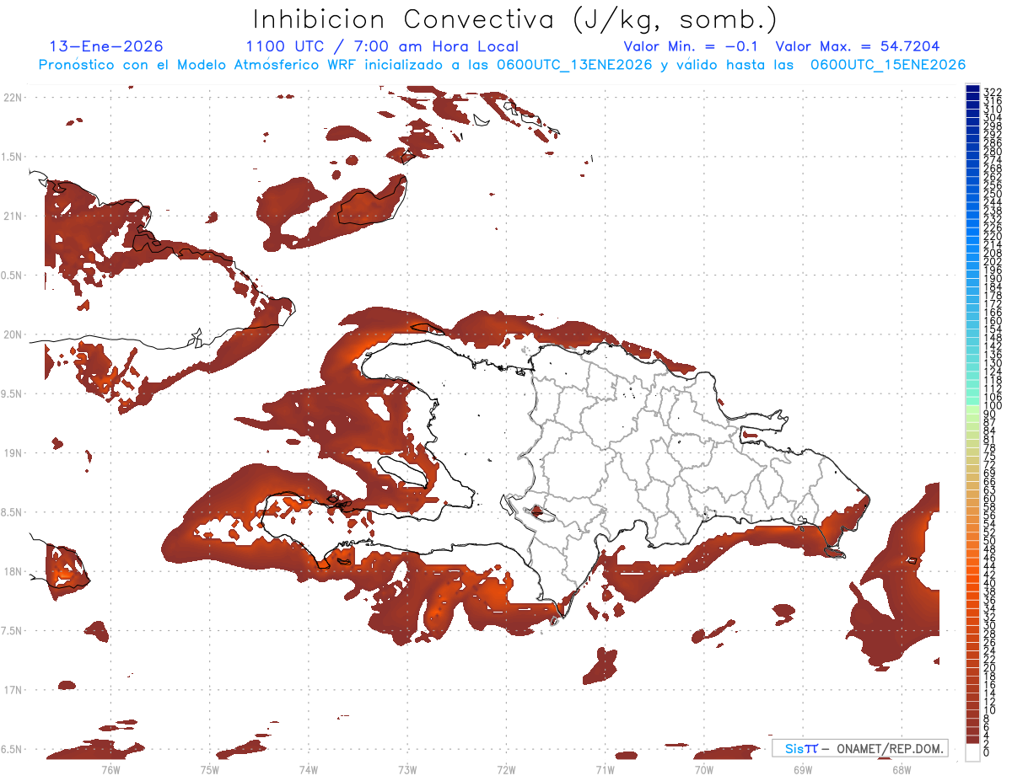Image resolution: width=1012 pixels, height=781 pixels.
Task: Click latitude label '20N'
Action: click(13, 334)
